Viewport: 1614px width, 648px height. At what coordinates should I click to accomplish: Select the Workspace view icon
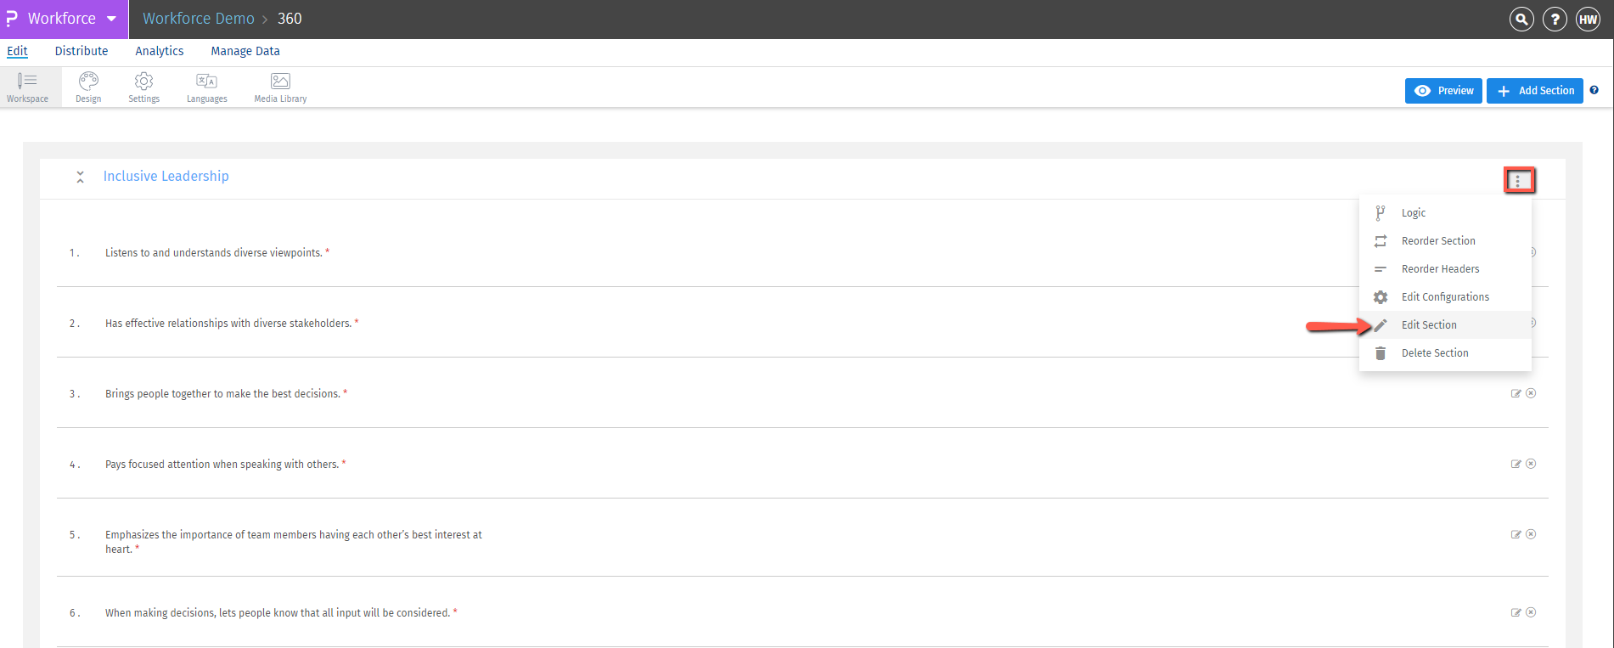(x=28, y=86)
